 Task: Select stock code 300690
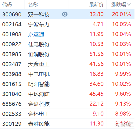[x=12, y=15]
